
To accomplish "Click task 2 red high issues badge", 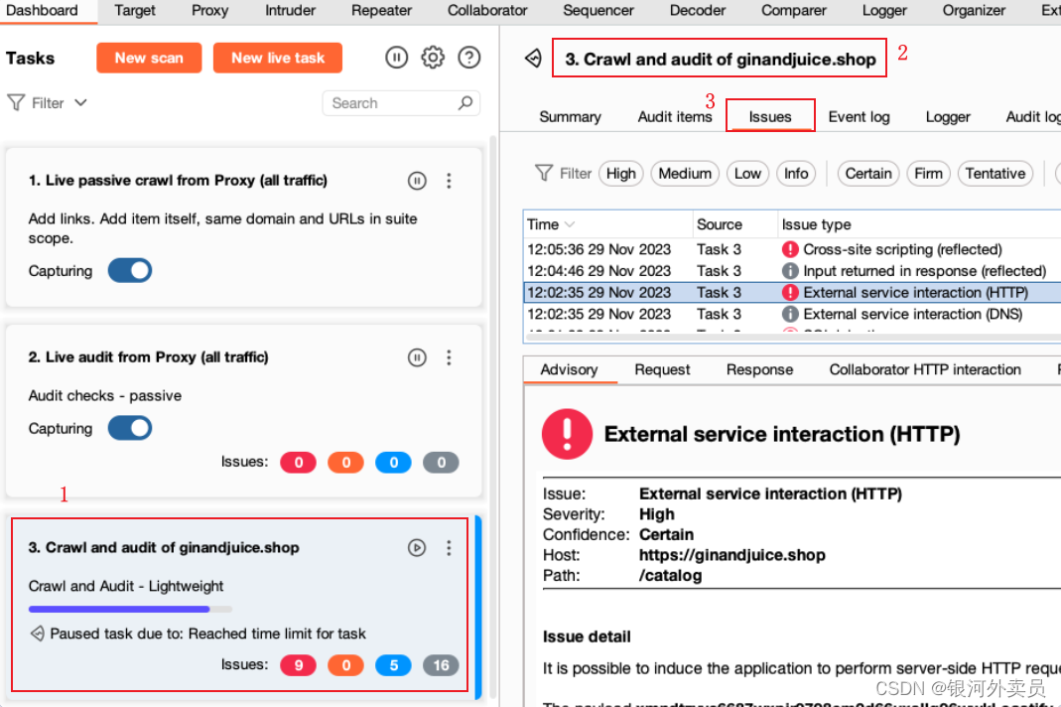I will coord(299,463).
